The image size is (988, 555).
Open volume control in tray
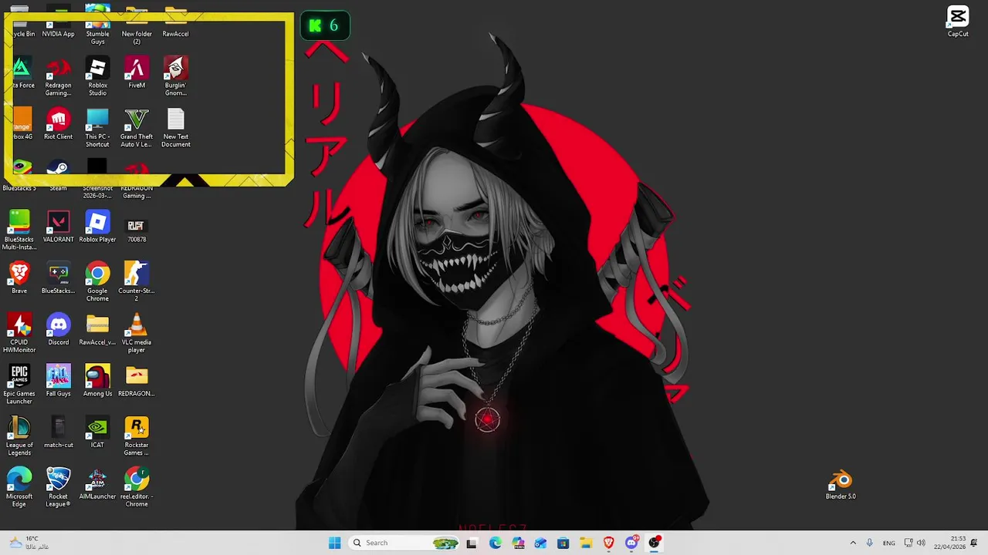tap(921, 543)
